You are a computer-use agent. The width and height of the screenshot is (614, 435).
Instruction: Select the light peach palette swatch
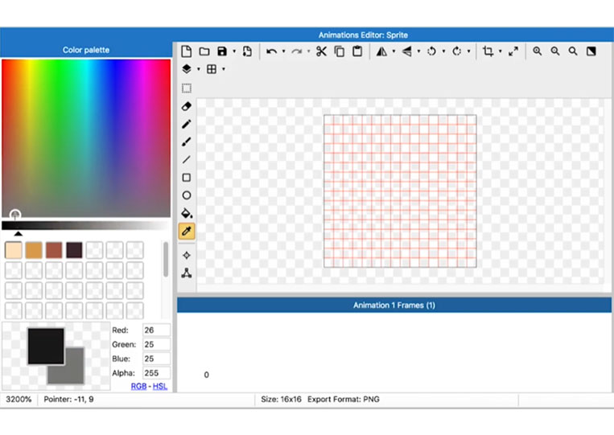coord(14,250)
